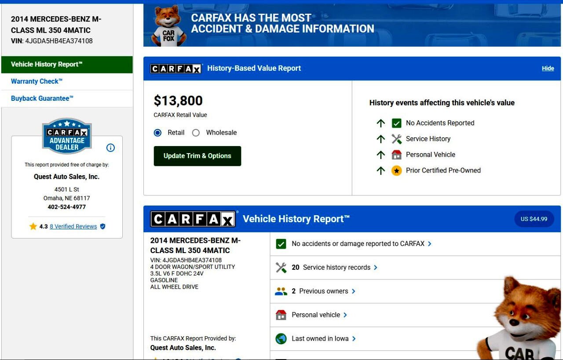Click the wrench icon next to Service History
Viewport: 563px width, 360px height.
pos(397,139)
